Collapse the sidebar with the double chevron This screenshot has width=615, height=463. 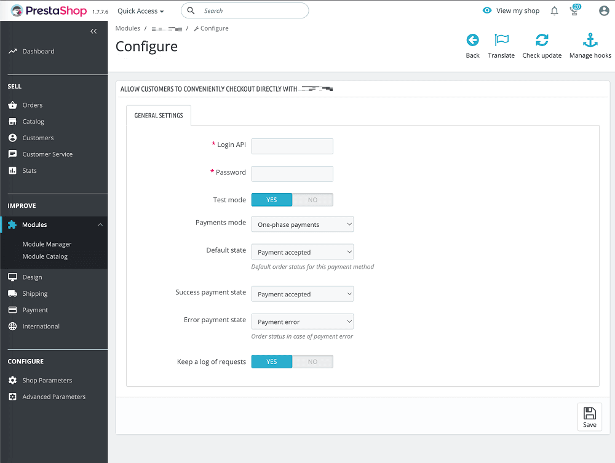point(93,31)
